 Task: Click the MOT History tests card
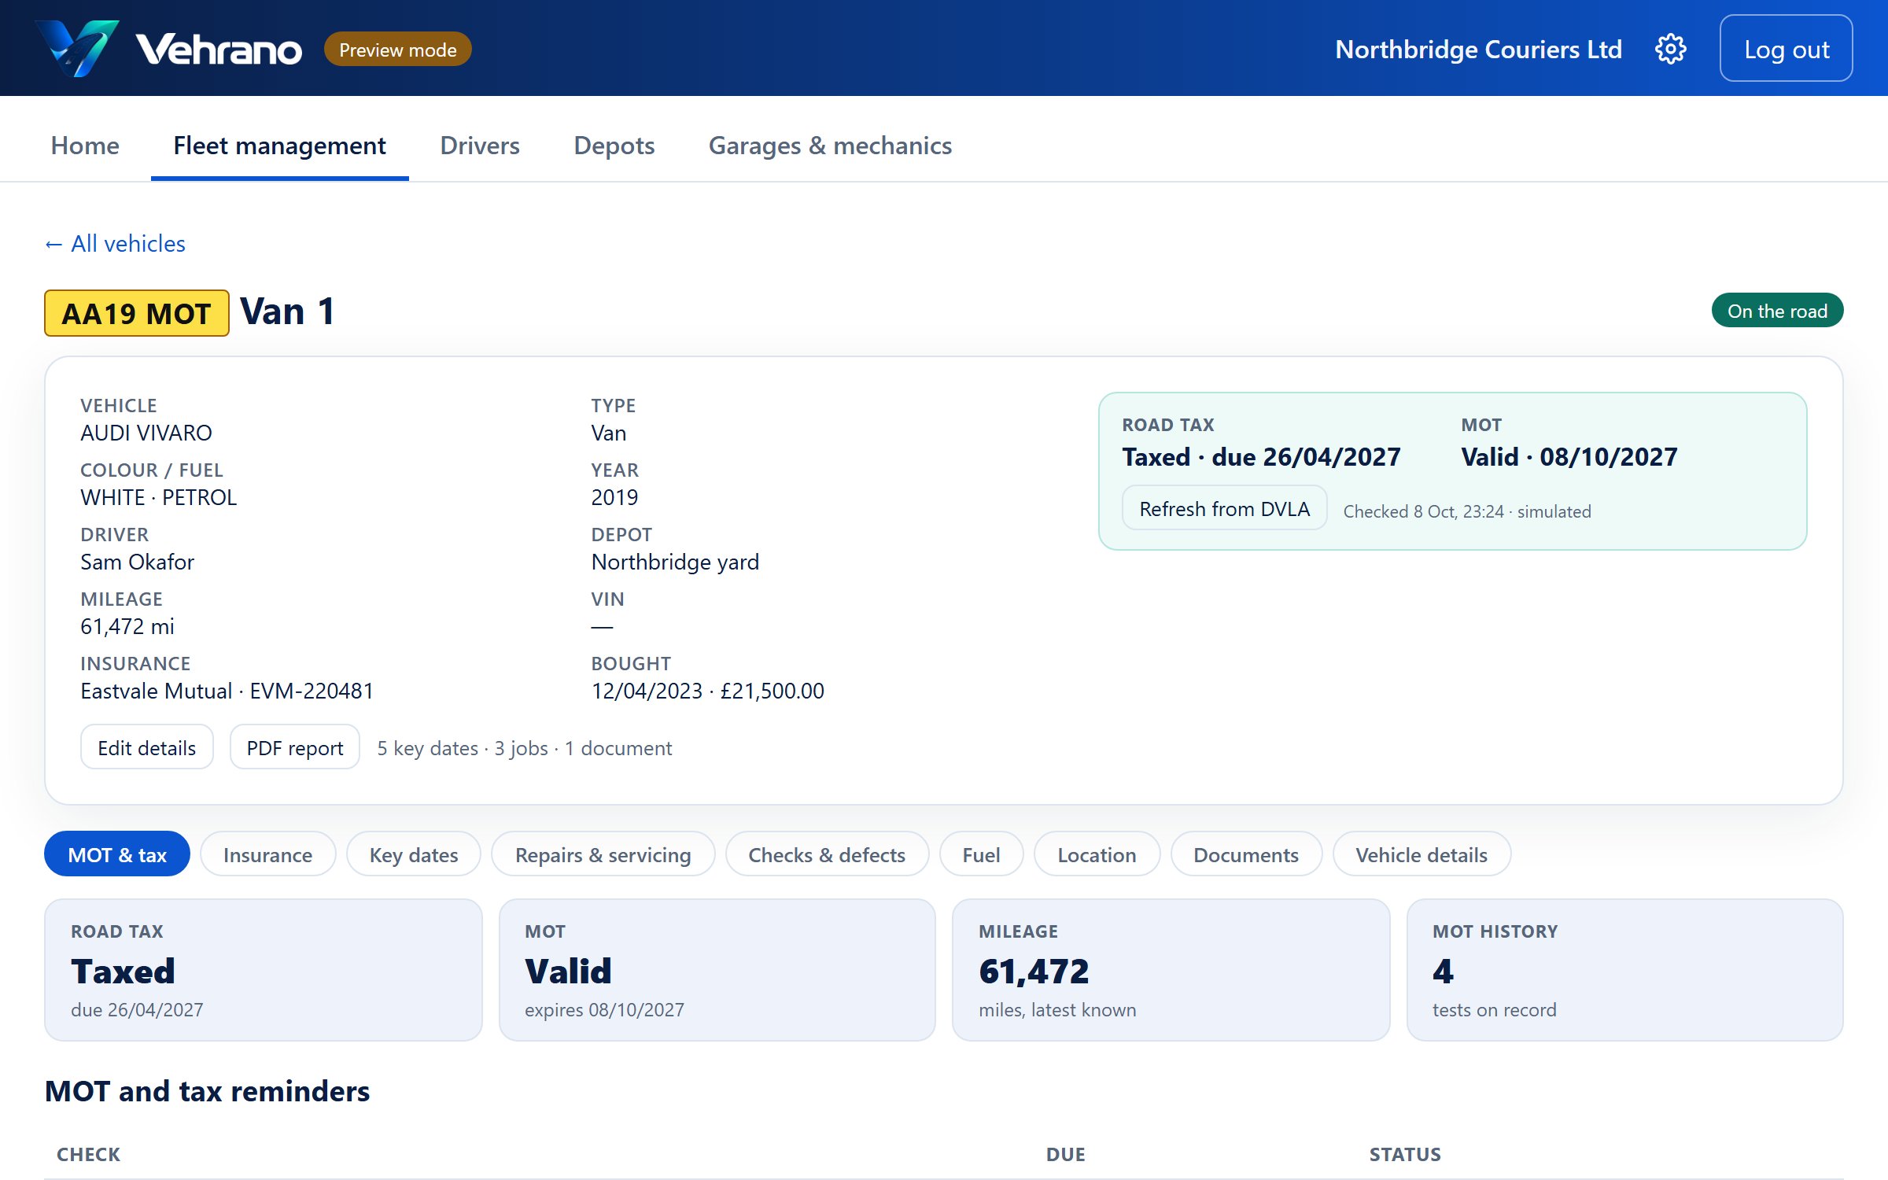coord(1624,970)
